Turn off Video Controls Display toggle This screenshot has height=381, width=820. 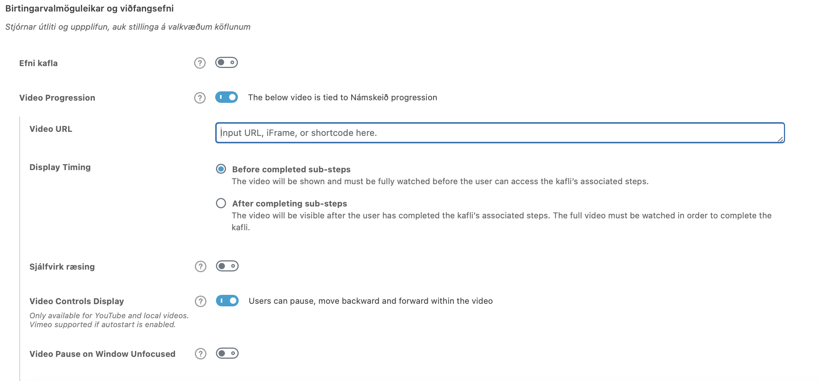pos(227,301)
